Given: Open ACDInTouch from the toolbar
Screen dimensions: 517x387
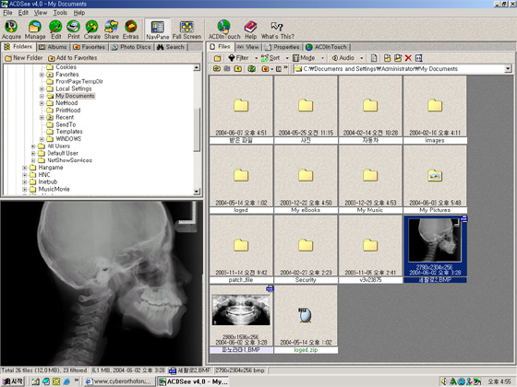Looking at the screenshot, I should point(224,29).
